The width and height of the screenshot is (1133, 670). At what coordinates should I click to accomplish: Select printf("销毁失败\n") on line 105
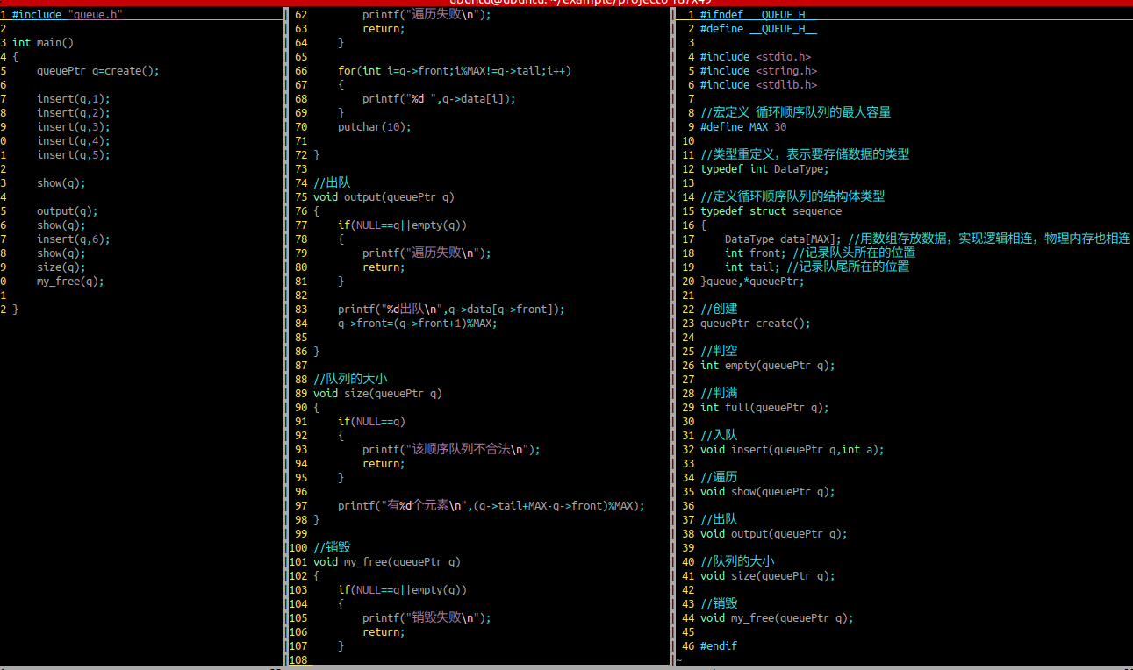tap(427, 618)
